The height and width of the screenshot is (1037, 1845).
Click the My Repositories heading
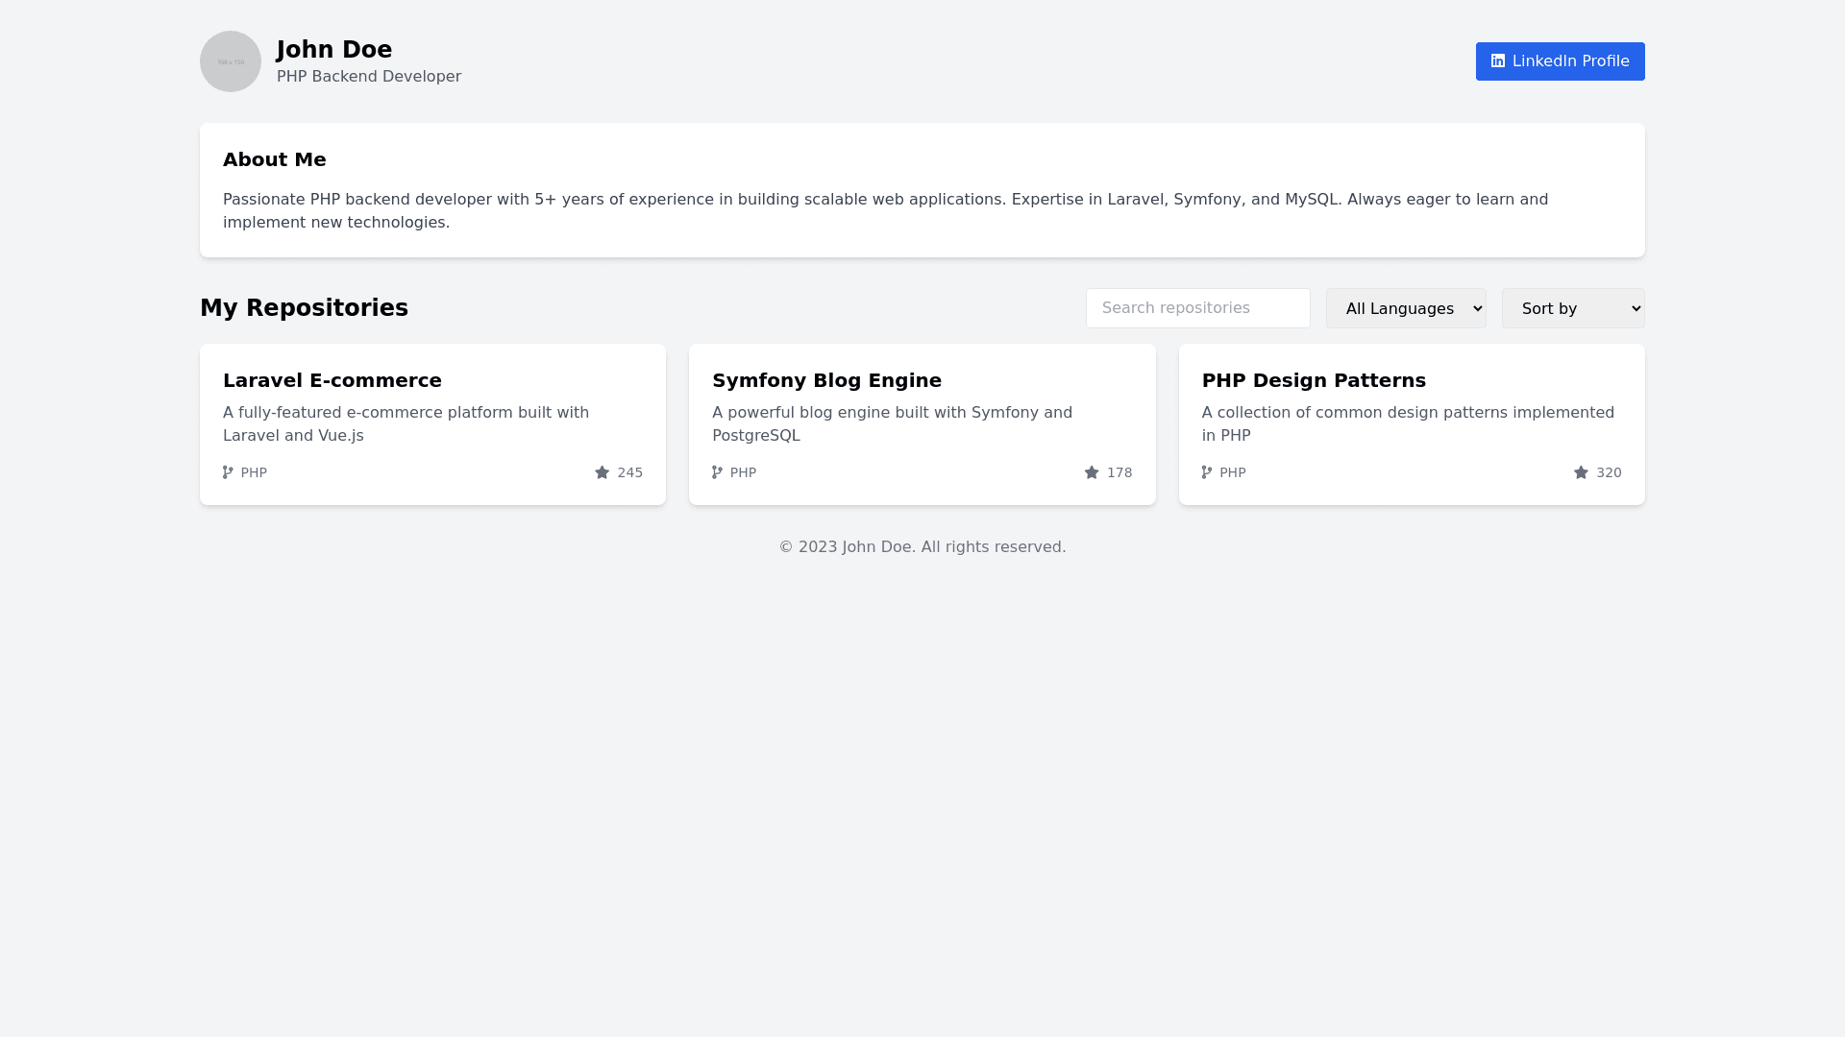point(304,308)
